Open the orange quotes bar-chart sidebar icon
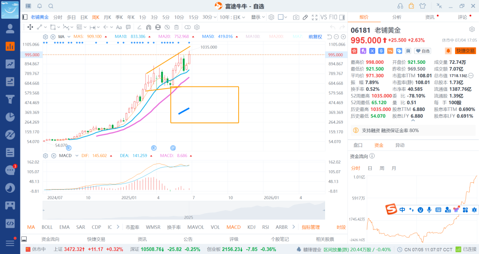Screen dimensions: 479x254 [10, 46]
